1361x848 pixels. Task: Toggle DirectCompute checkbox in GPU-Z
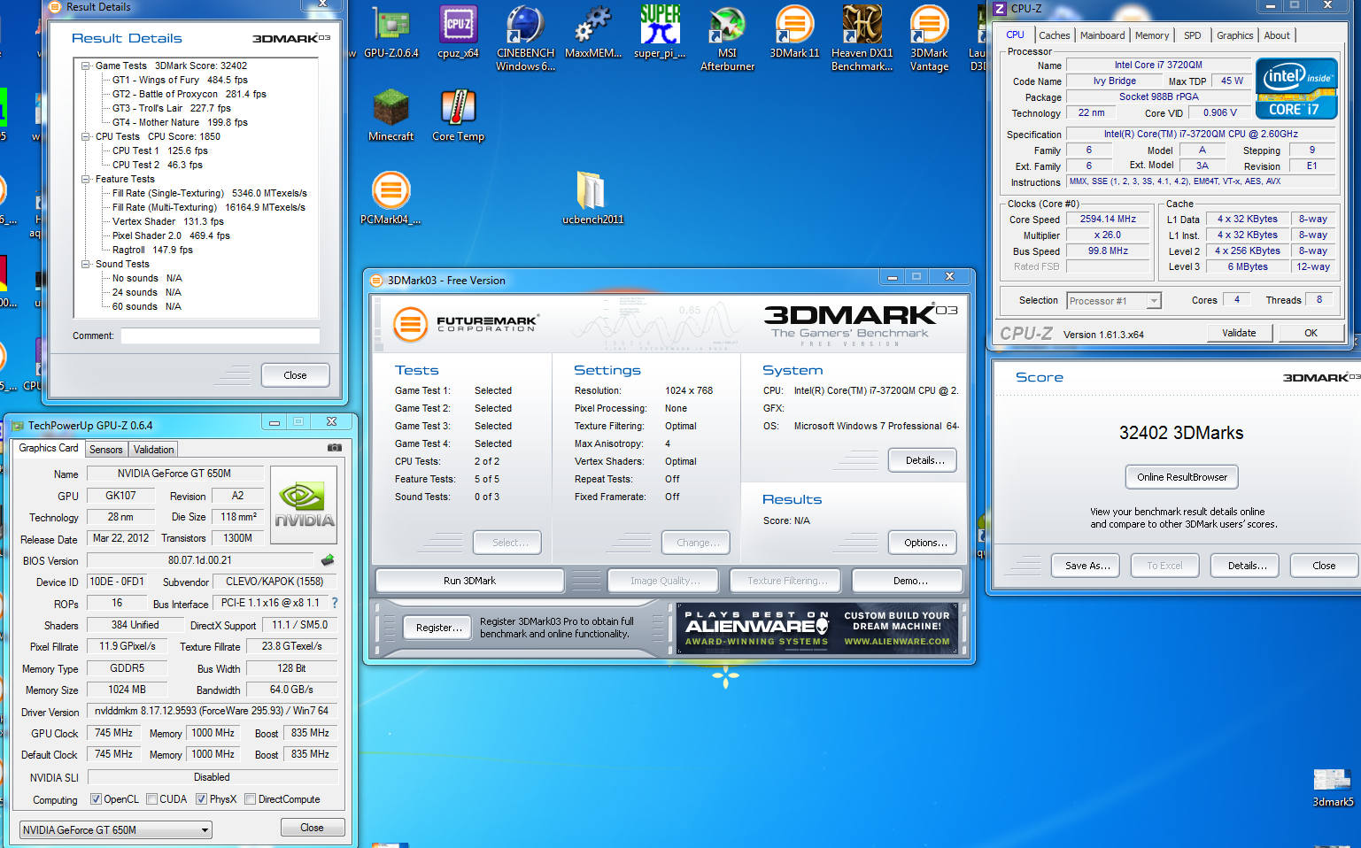tap(251, 799)
